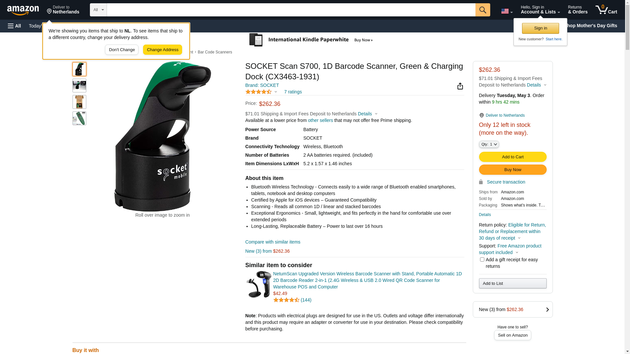Image resolution: width=630 pixels, height=354 pixels.
Task: Click the share icon near ratings
Action: tap(460, 86)
